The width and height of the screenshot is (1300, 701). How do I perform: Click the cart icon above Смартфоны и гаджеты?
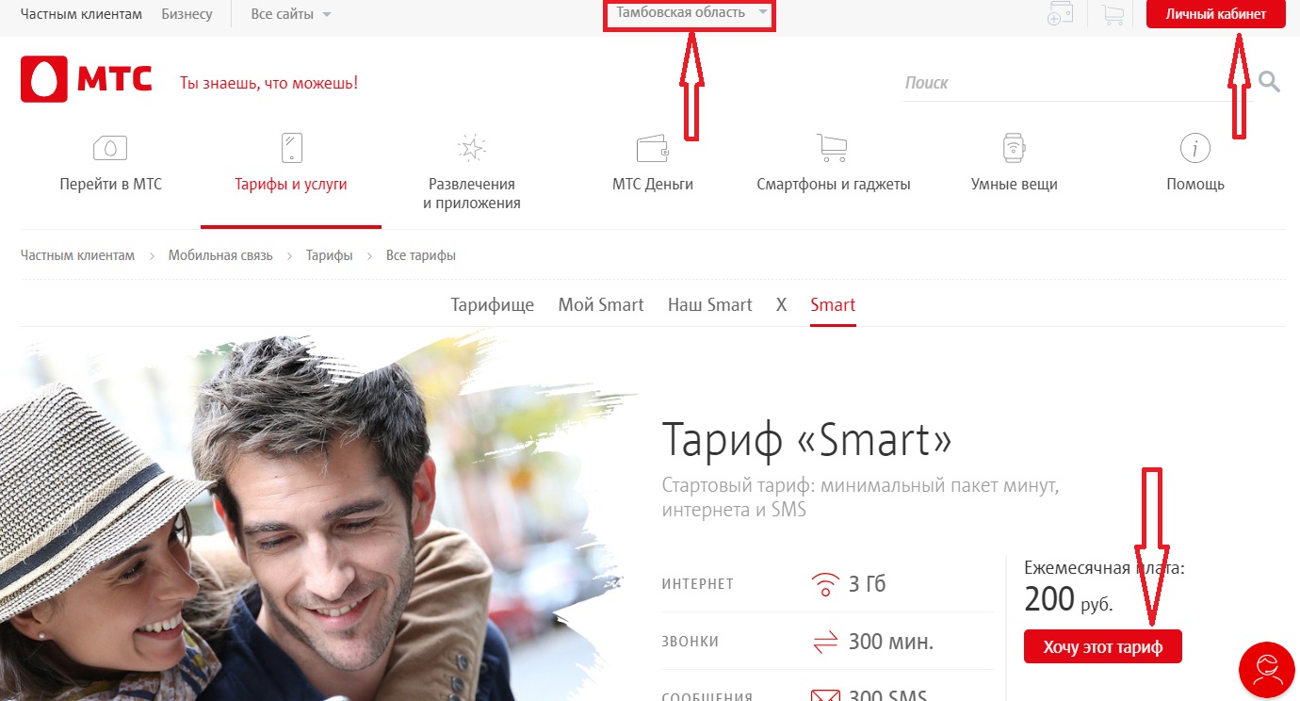pyautogui.click(x=833, y=148)
